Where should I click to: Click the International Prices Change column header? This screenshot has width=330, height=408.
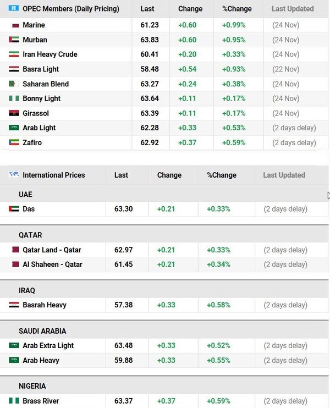tap(169, 175)
